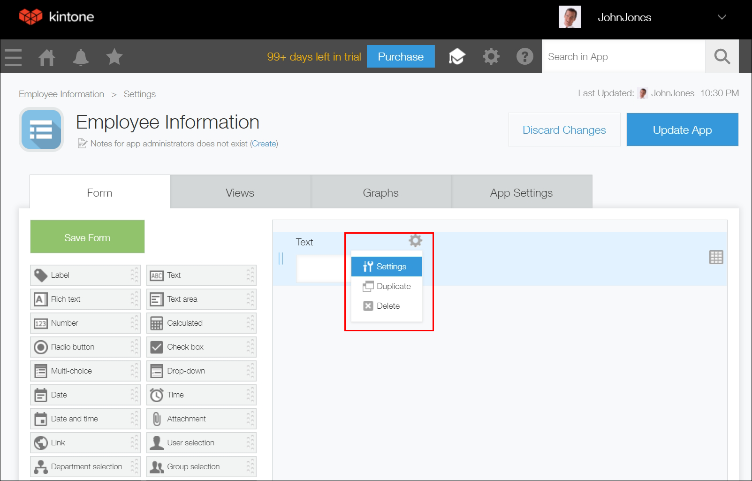Screen dimensions: 752x481
Task: Click the search magnifier icon
Action: pos(722,56)
